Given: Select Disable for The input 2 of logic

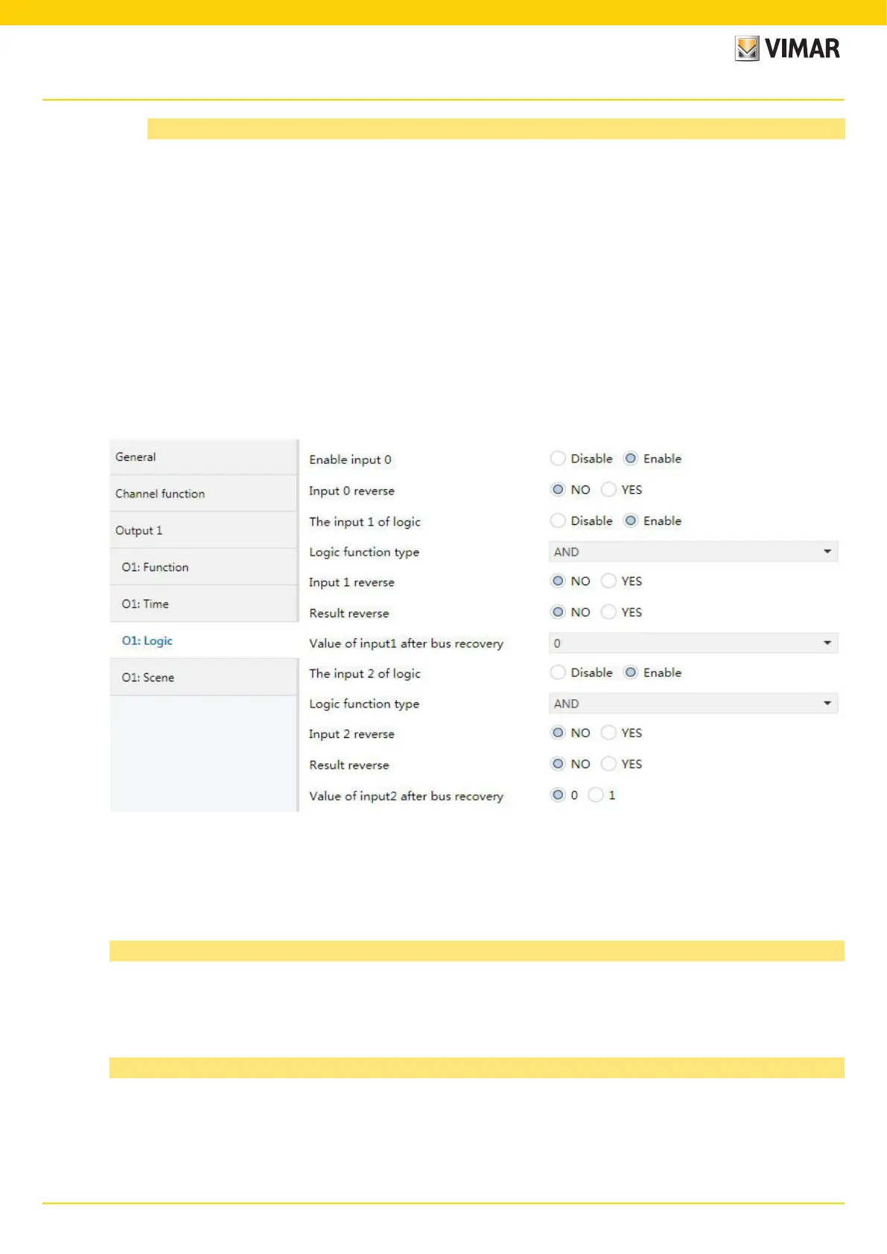Looking at the screenshot, I should [558, 672].
